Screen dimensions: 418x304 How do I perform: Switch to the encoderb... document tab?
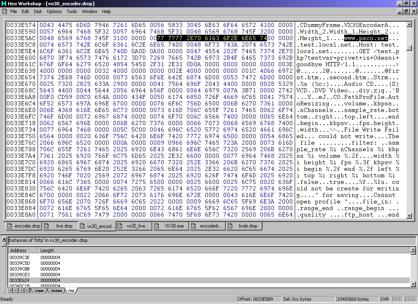point(207,226)
